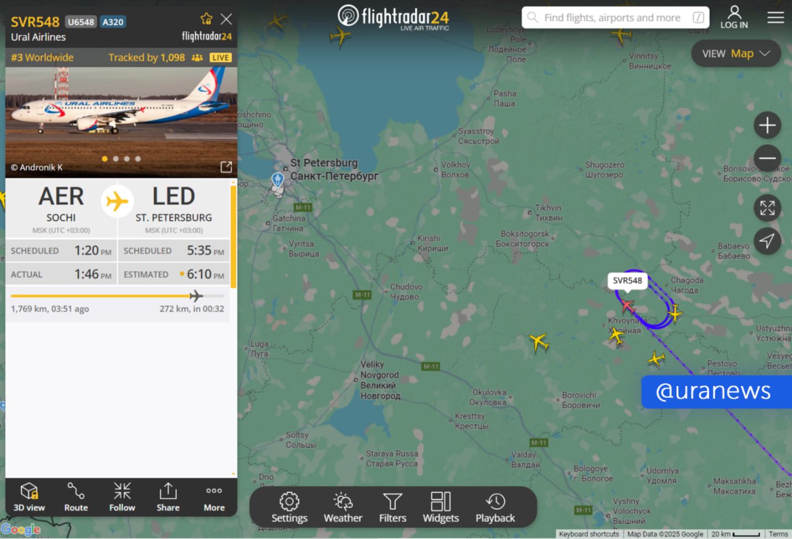This screenshot has height=539, width=792.
Task: Open the Widgets panel
Action: click(441, 507)
